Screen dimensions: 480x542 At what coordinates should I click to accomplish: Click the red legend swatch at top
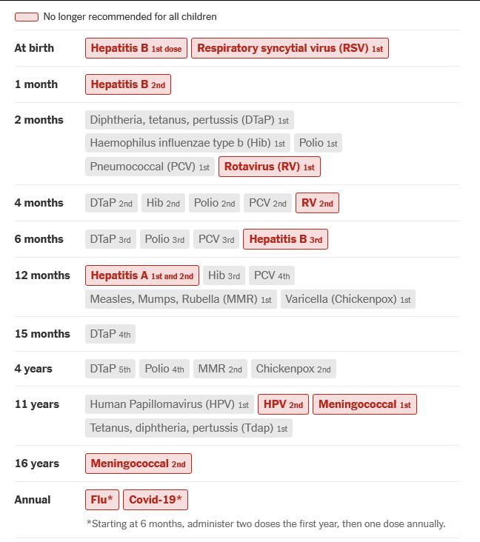(x=27, y=16)
